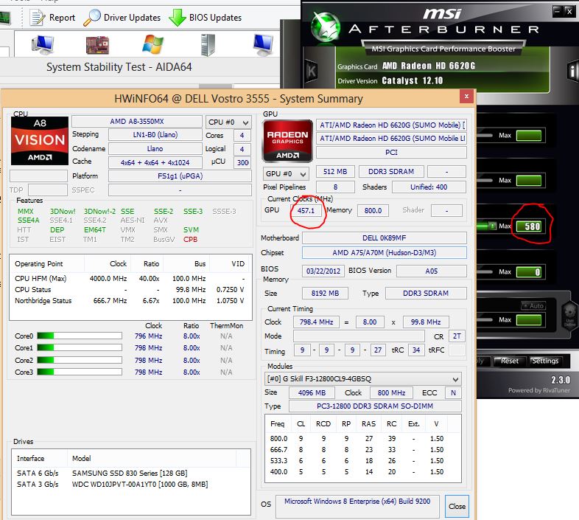Click the User Define fan icon

[x=569, y=315]
